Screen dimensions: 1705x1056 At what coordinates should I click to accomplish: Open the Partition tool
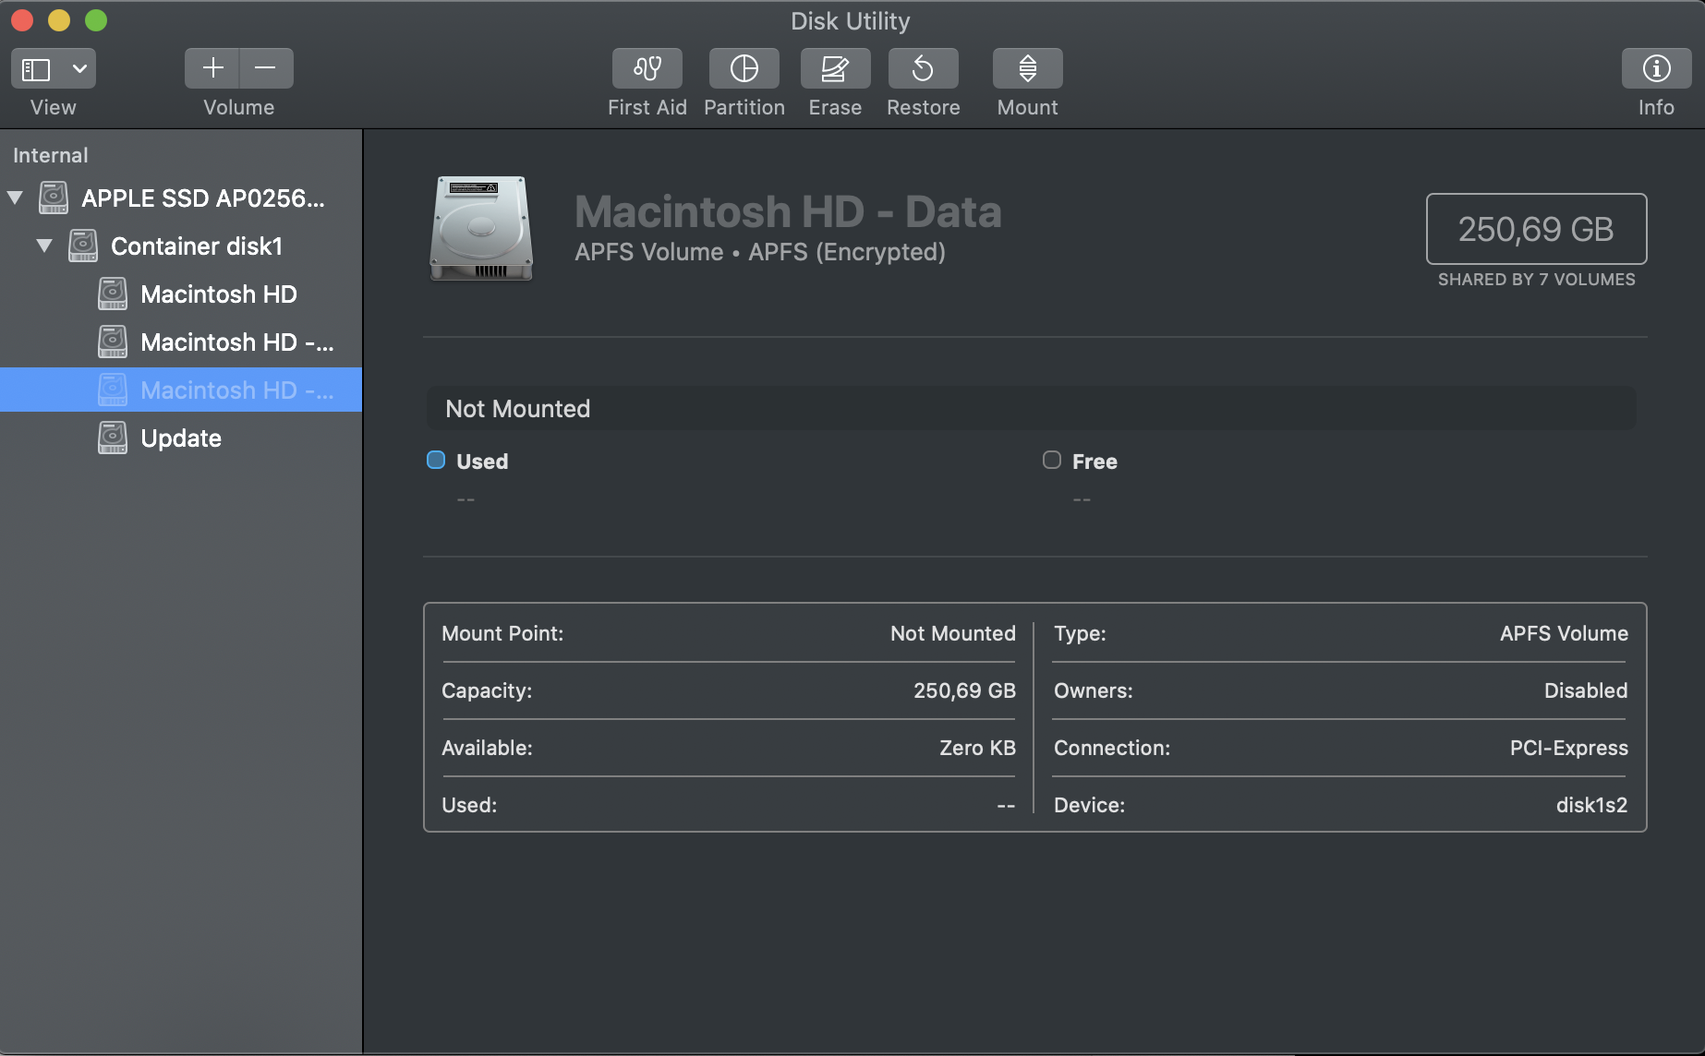(744, 69)
